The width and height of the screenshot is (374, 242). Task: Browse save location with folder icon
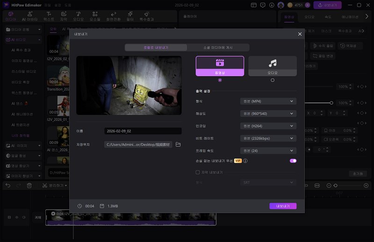click(x=178, y=144)
